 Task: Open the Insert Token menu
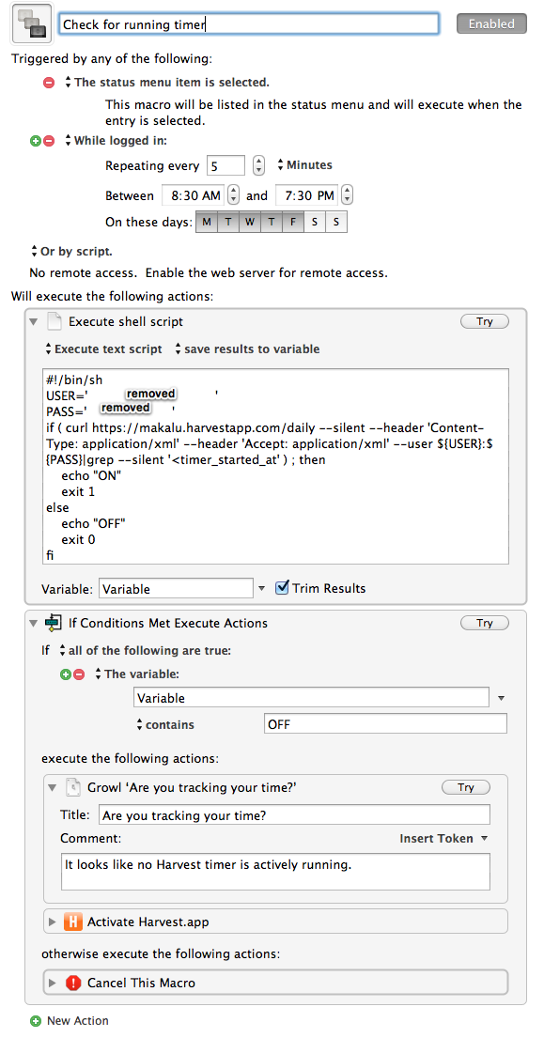coord(443,838)
